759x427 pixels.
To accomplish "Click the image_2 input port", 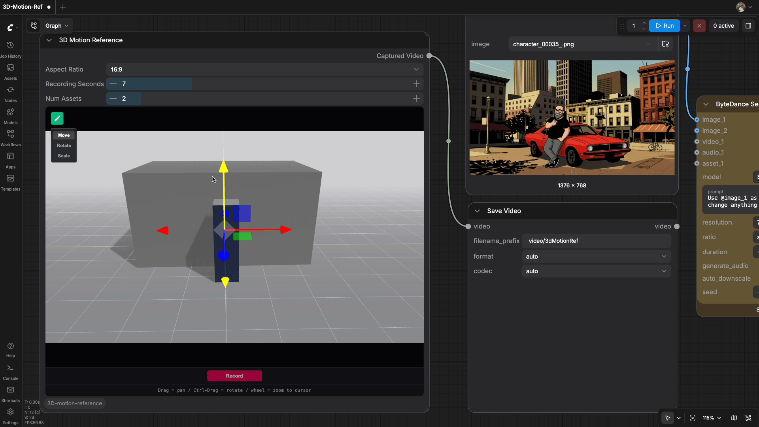I will click(x=697, y=130).
